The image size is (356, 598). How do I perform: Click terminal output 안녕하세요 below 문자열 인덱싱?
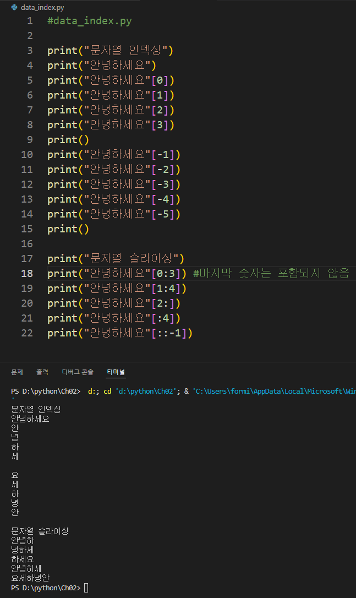(x=30, y=418)
